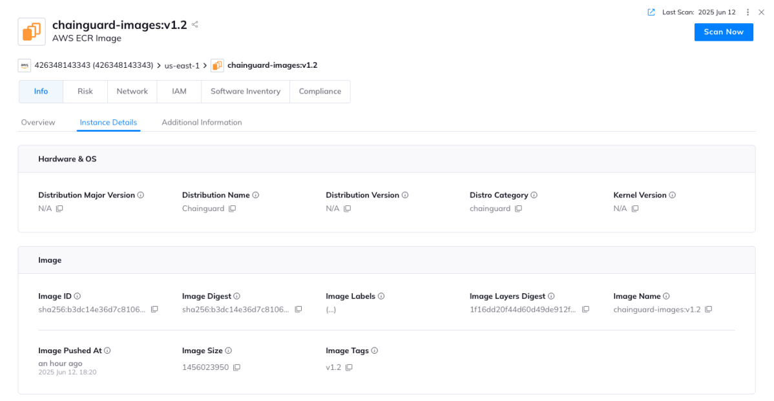Click the AWS account icon in breadcrumb
The image size is (774, 401).
24,65
